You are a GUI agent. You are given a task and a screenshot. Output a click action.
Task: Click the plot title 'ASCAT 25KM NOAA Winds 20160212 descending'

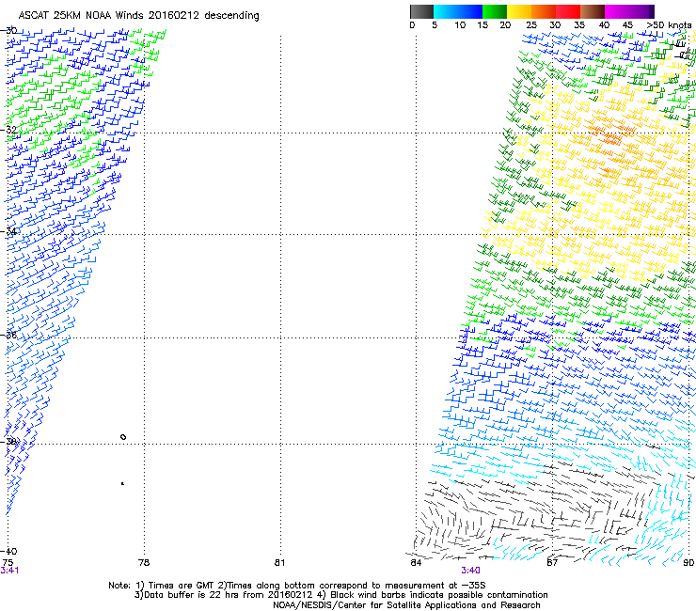(139, 16)
